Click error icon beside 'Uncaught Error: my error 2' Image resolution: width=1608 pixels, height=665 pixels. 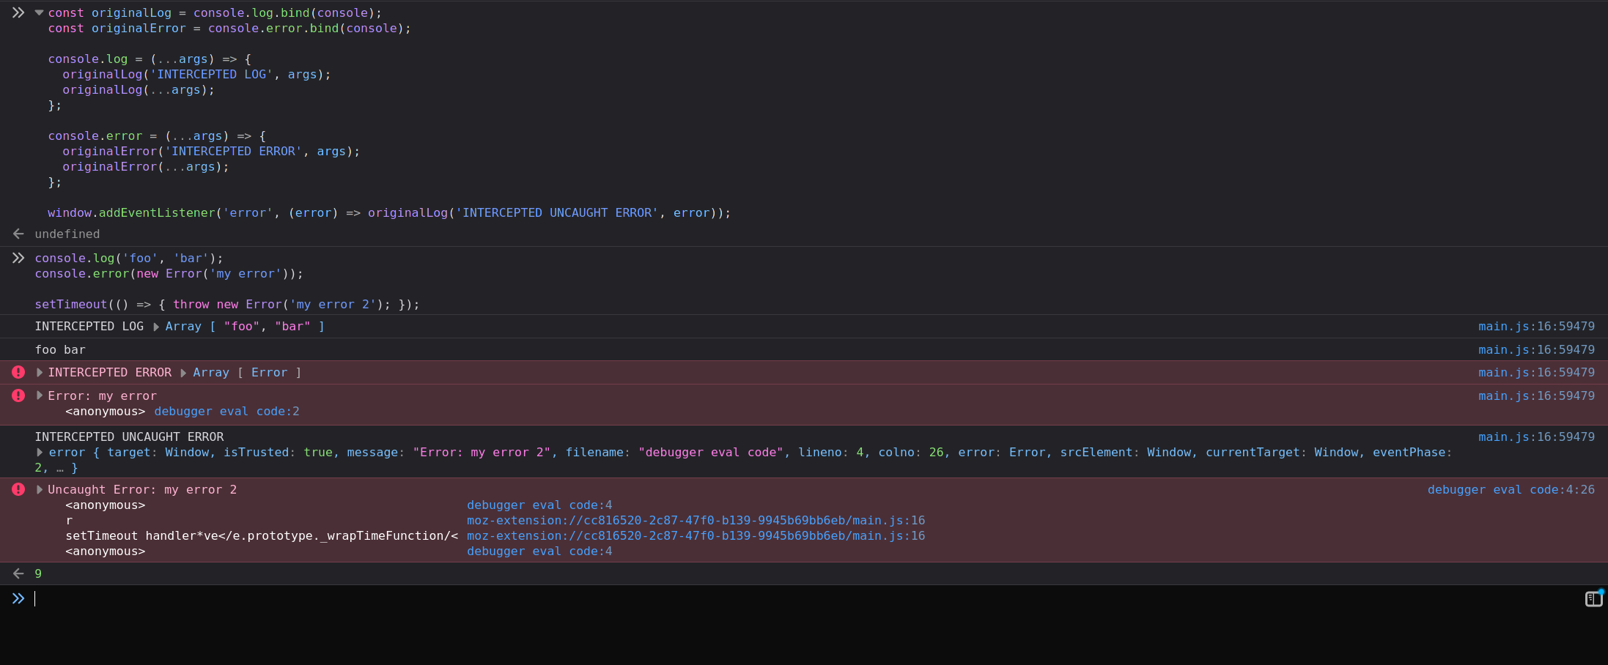coord(18,489)
